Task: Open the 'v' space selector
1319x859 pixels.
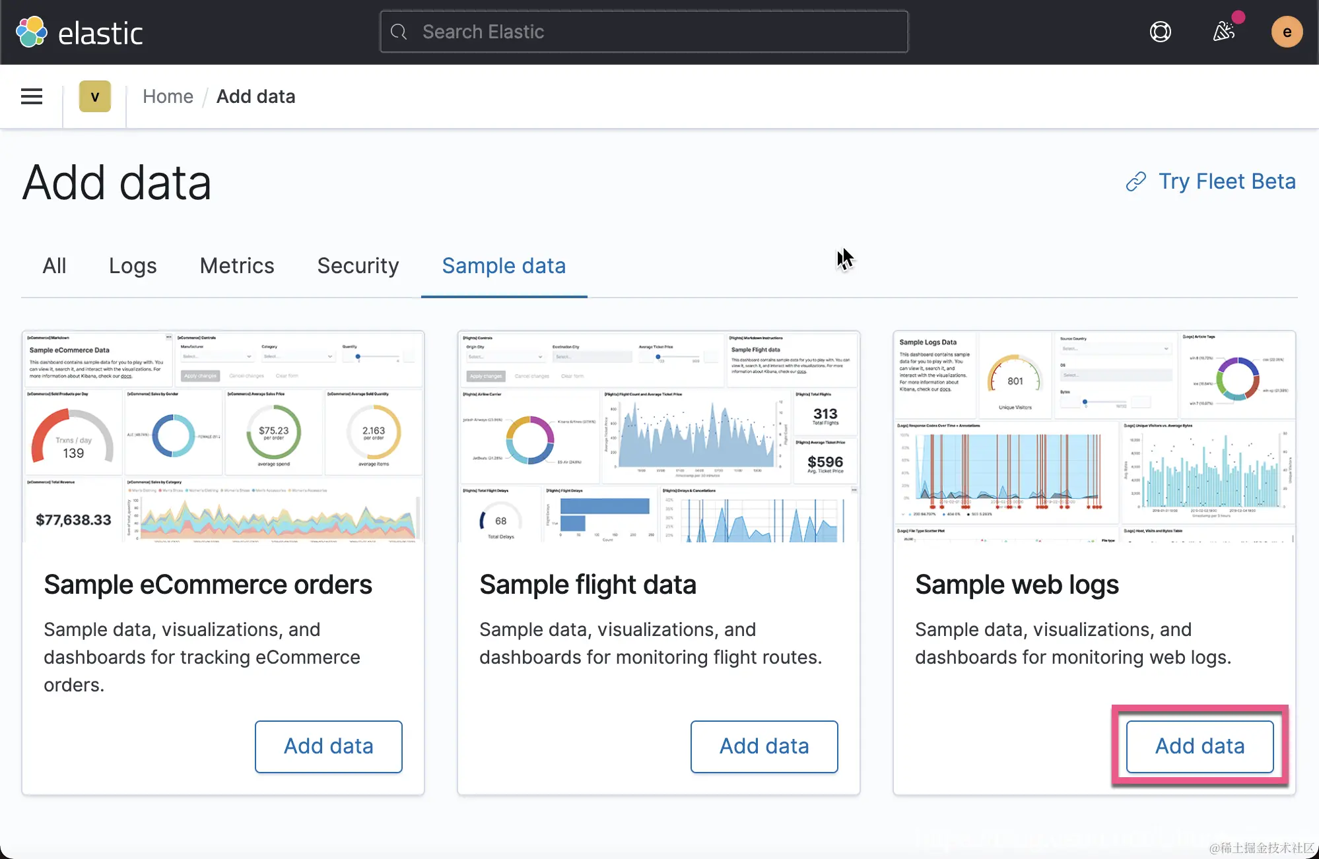Action: (x=94, y=96)
